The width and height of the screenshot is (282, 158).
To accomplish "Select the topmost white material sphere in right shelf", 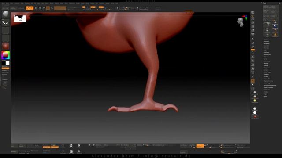I will (x=255, y=93).
